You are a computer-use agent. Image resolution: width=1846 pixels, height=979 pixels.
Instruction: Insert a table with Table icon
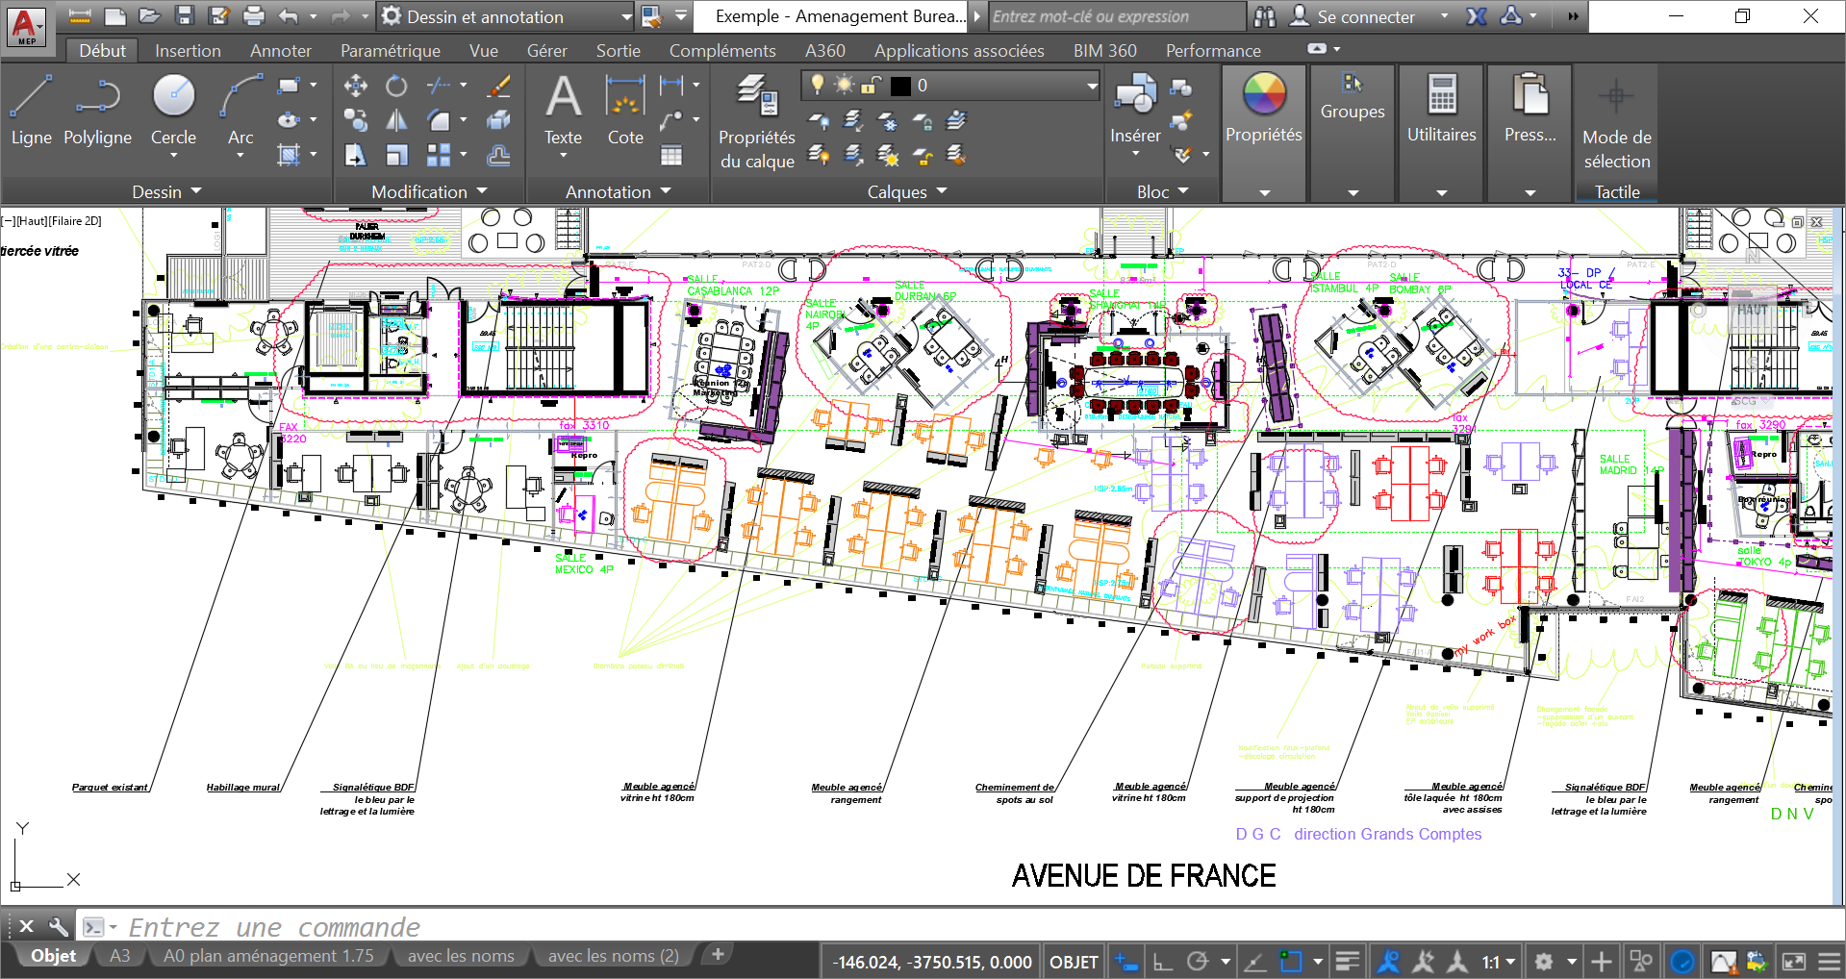[x=671, y=155]
